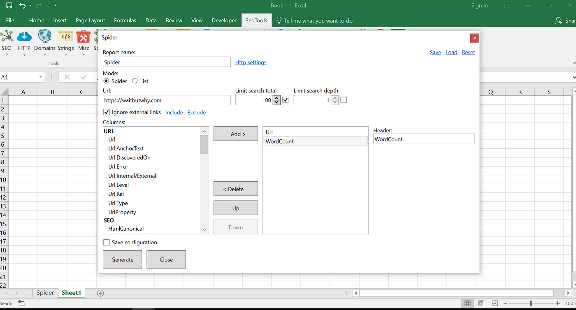Click the Report name input field
This screenshot has width=576, height=310.
coord(167,62)
